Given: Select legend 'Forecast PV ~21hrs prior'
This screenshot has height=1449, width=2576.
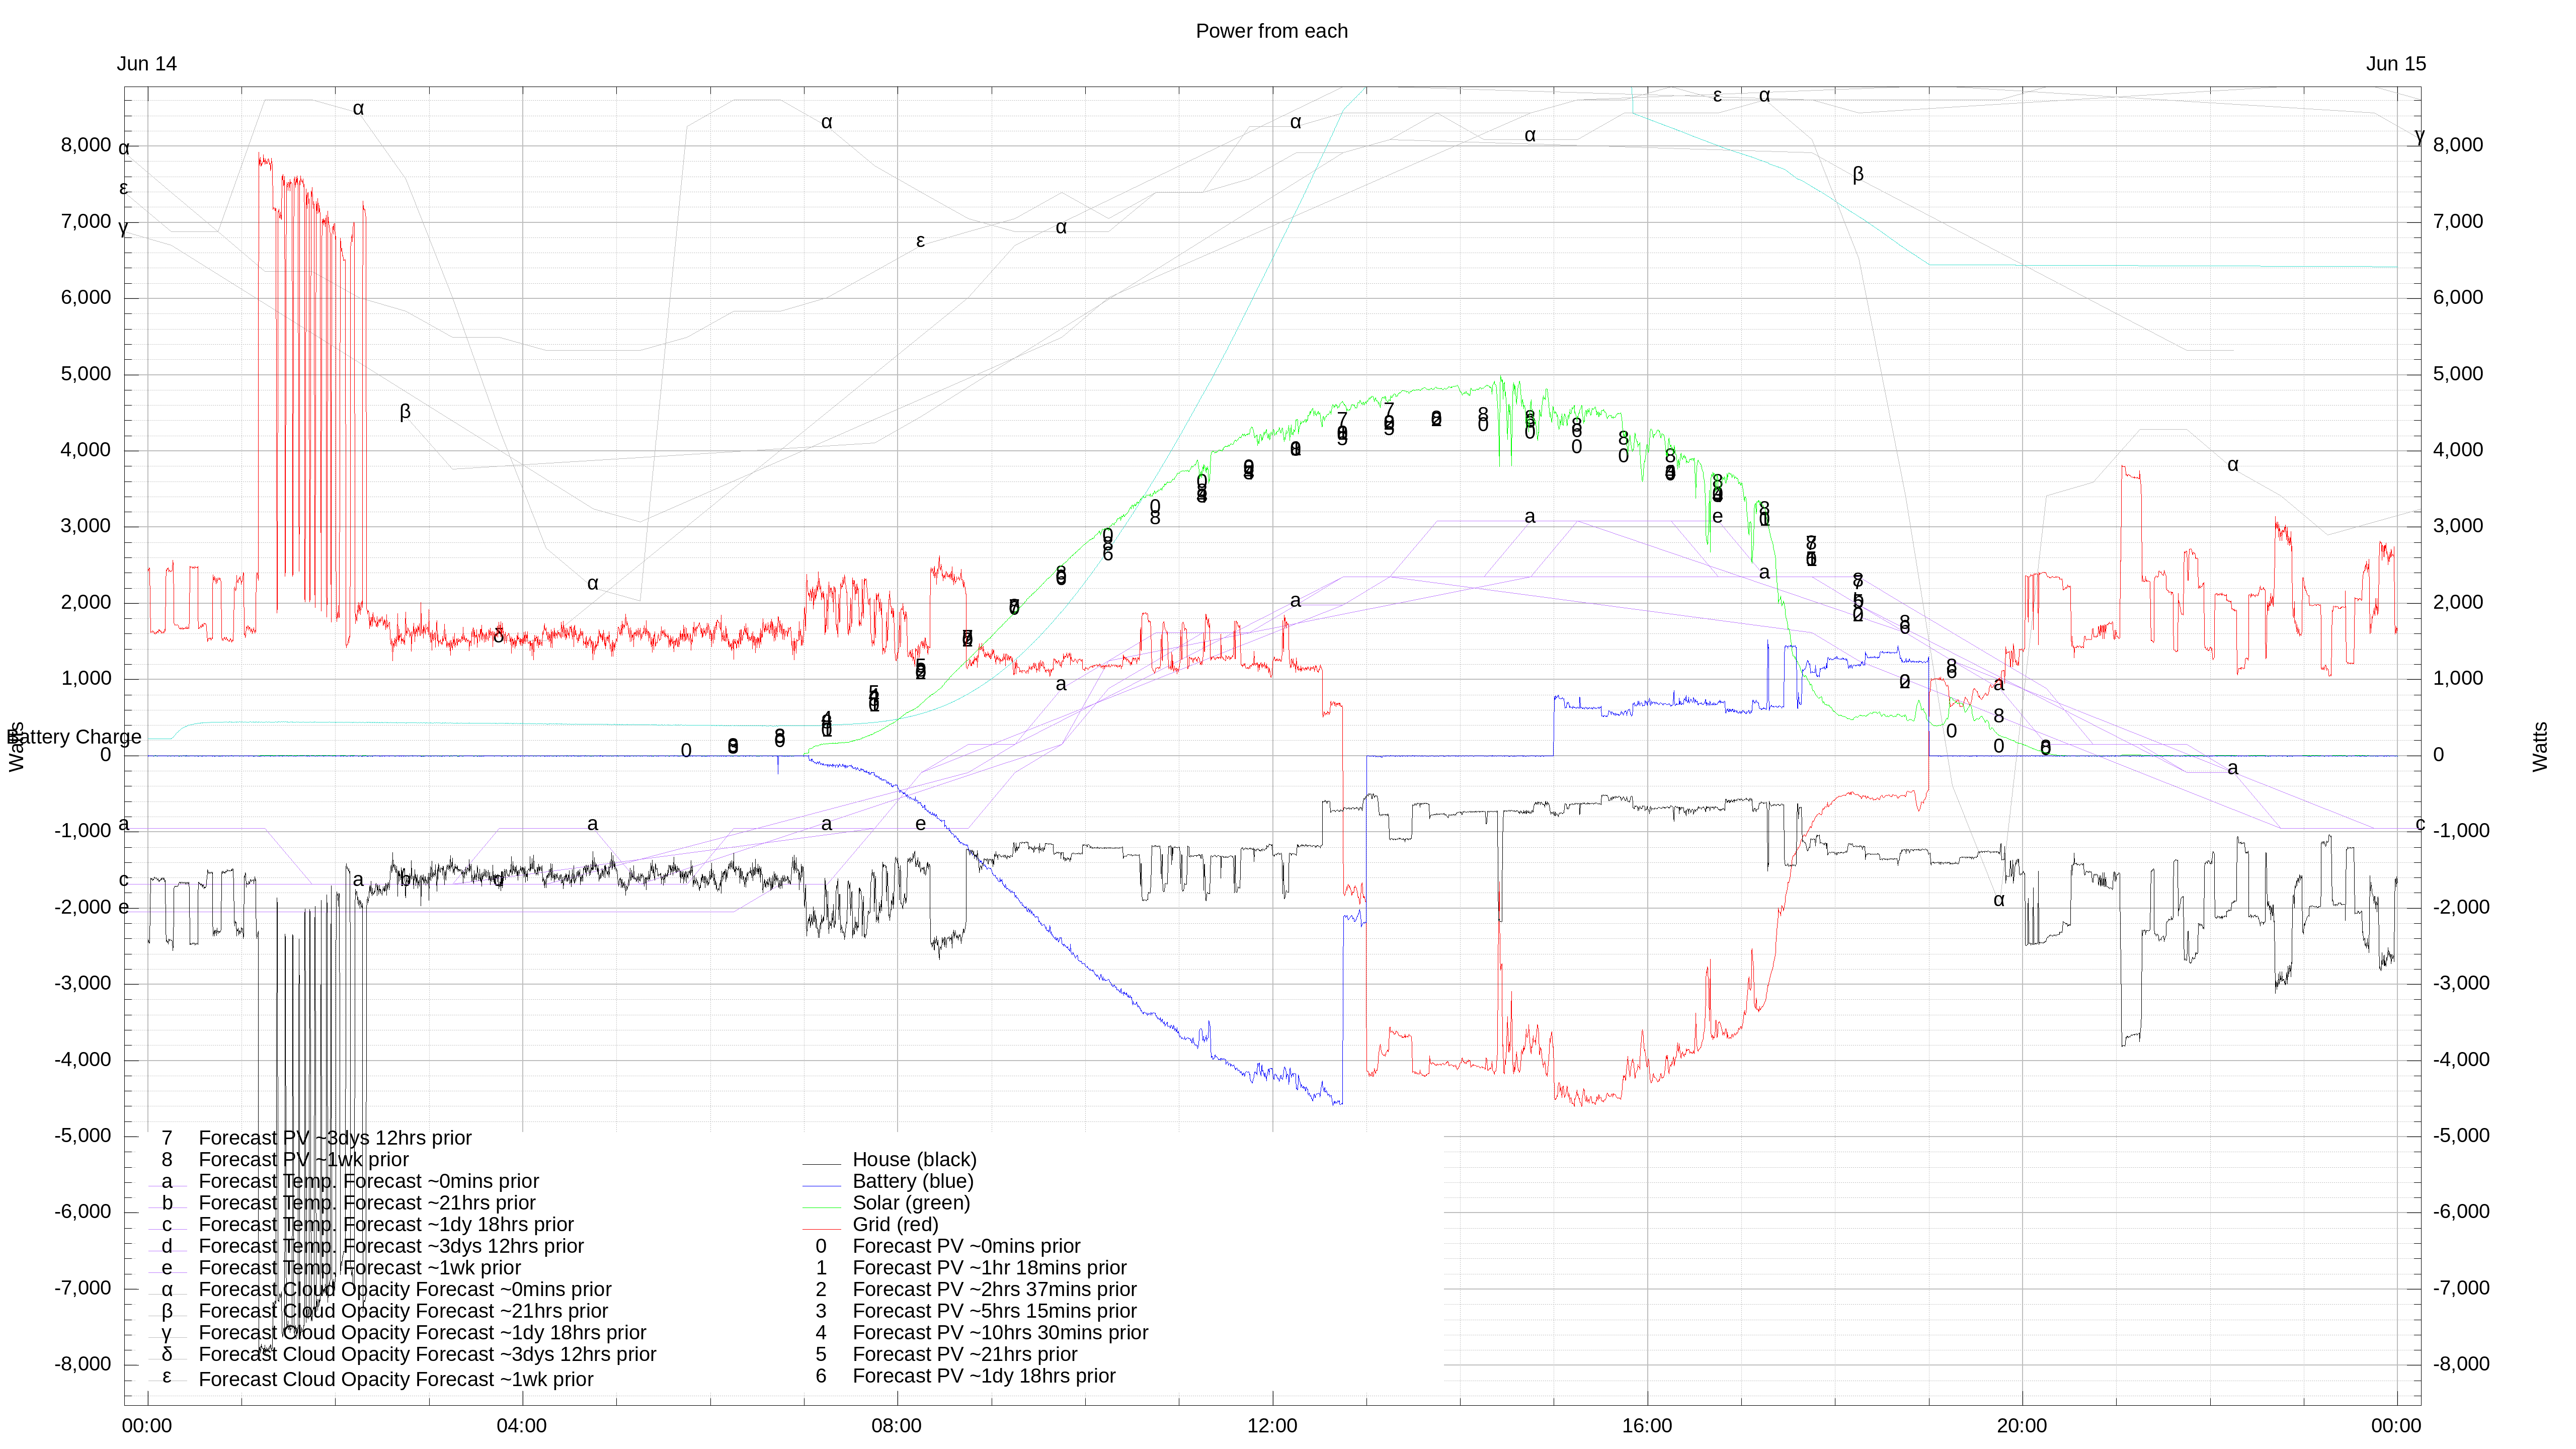Looking at the screenshot, I should click(965, 1355).
